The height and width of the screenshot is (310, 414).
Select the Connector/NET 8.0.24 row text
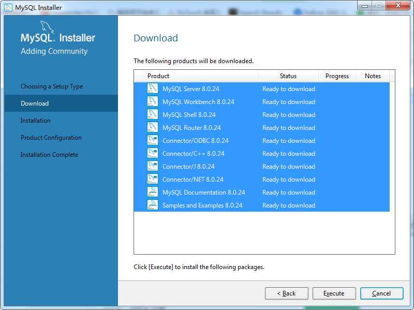pos(193,180)
